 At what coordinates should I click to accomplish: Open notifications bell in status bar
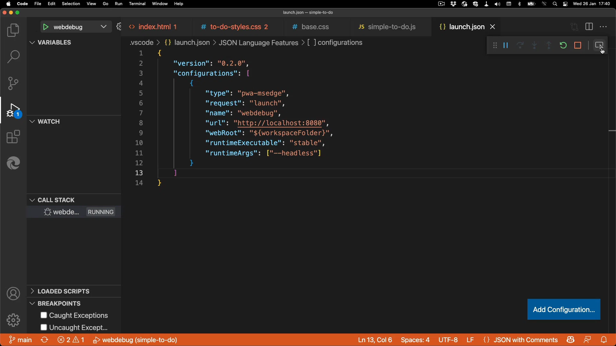(604, 340)
